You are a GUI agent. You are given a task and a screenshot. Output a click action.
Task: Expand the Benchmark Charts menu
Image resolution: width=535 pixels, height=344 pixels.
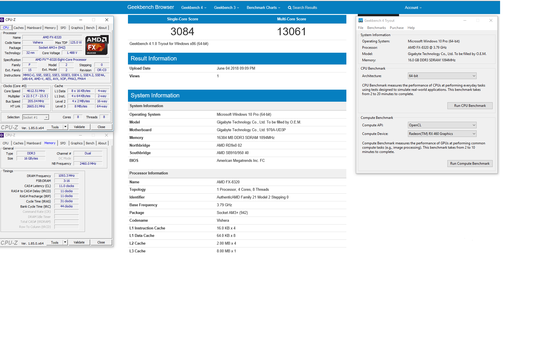[x=263, y=8]
